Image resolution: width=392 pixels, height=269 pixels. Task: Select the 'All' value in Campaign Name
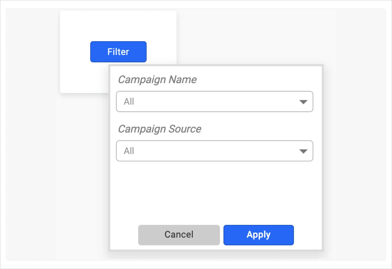pos(129,101)
